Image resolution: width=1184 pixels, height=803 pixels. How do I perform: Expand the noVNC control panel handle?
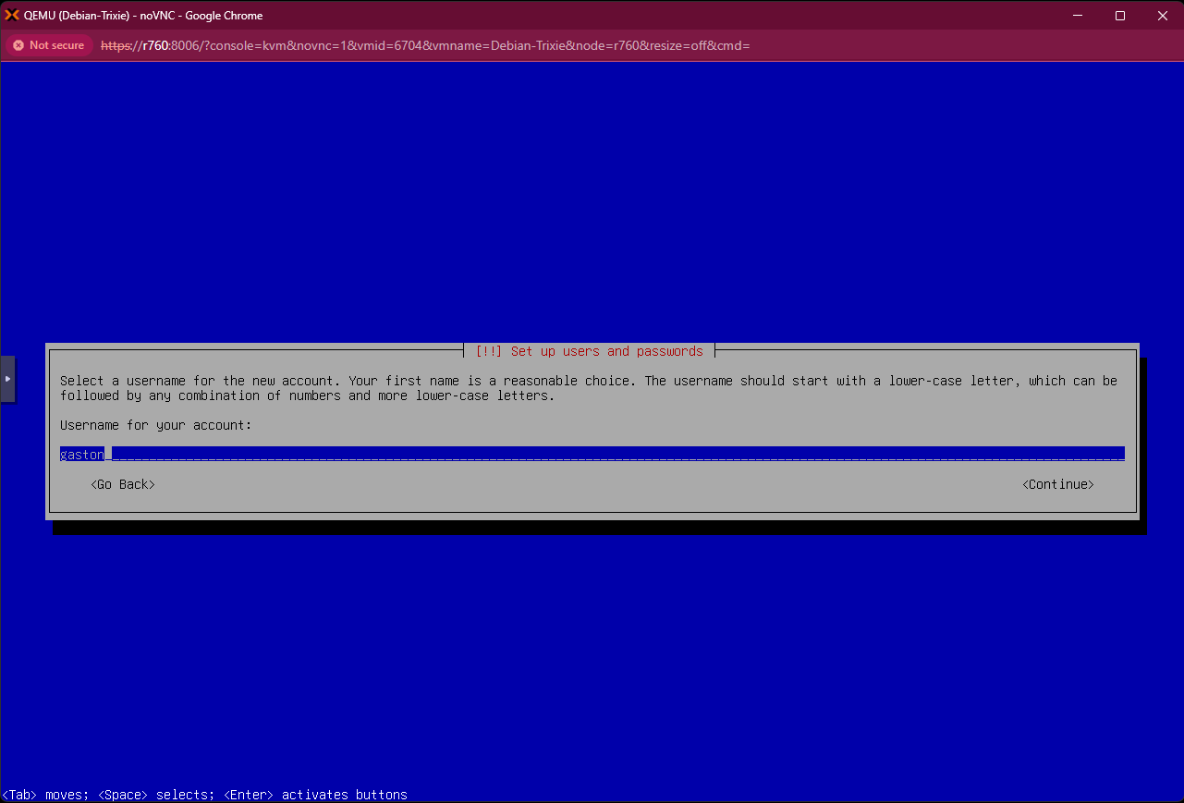coord(7,379)
